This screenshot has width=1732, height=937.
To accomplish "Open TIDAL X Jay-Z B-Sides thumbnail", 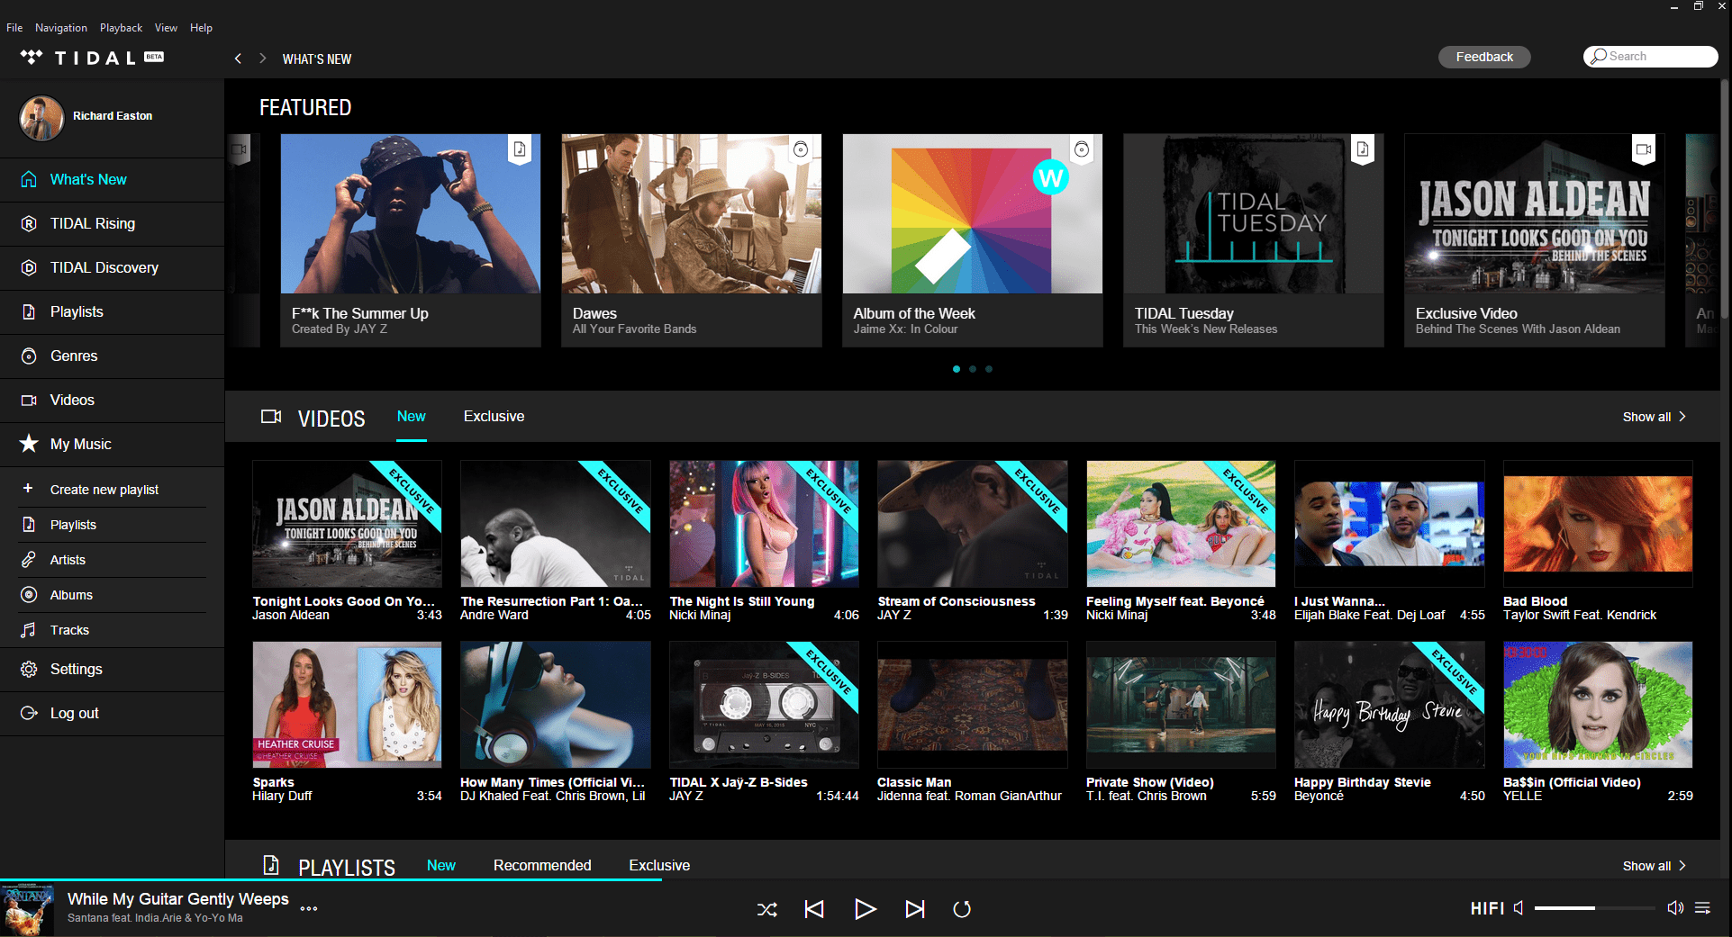I will [x=764, y=705].
